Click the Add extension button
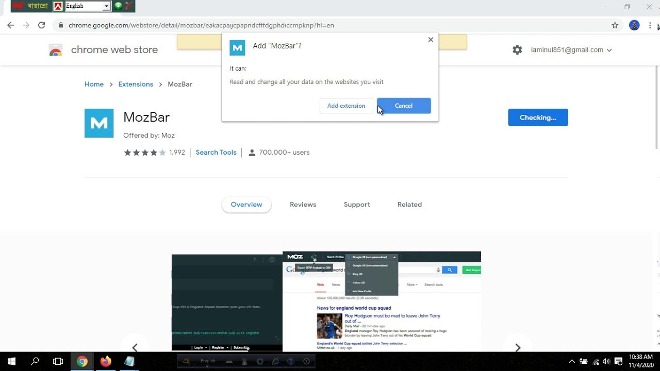The width and height of the screenshot is (660, 371). (346, 106)
